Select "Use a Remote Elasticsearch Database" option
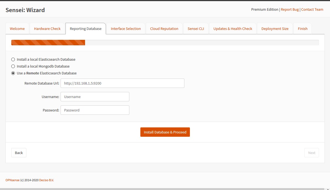Viewport: 330px width, 190px height. pos(13,73)
